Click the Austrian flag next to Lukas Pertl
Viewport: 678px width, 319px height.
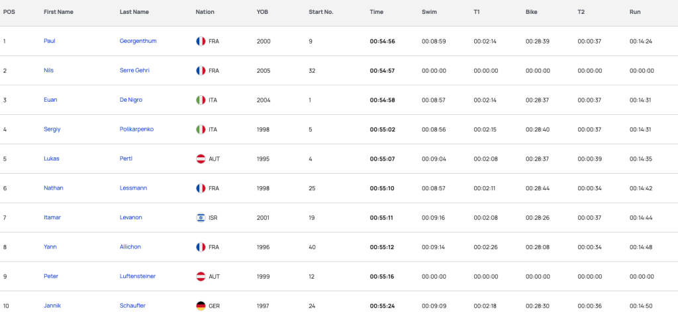coord(201,159)
